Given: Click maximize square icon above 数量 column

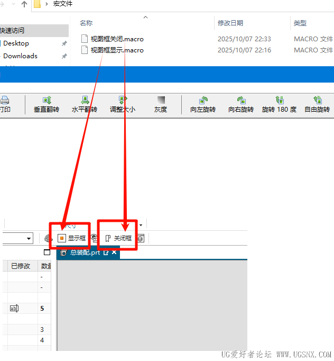Looking at the screenshot, I should pos(47,252).
